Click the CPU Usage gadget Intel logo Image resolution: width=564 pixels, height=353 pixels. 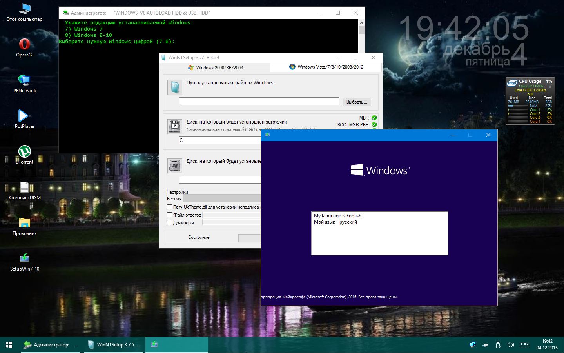point(512,83)
